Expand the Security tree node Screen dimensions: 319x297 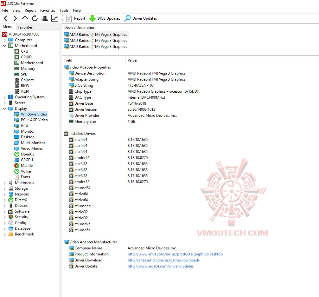(5, 217)
